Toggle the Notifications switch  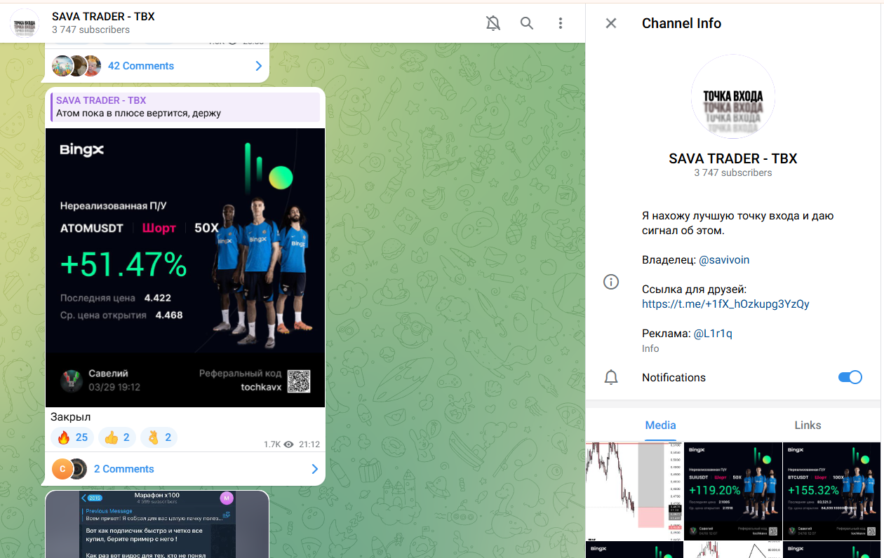pos(850,377)
